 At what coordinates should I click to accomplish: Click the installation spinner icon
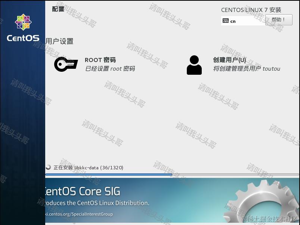49,167
